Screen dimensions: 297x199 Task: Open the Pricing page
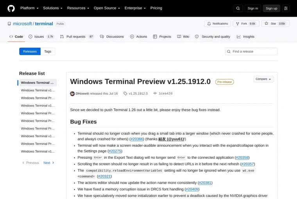(x=156, y=8)
